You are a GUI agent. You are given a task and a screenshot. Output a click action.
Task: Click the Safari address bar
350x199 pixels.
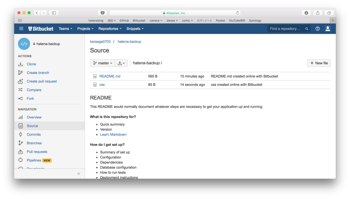(175, 13)
